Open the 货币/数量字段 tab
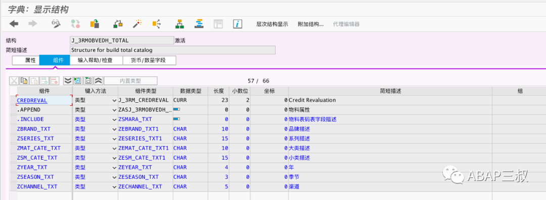This screenshot has width=546, height=200. point(149,60)
